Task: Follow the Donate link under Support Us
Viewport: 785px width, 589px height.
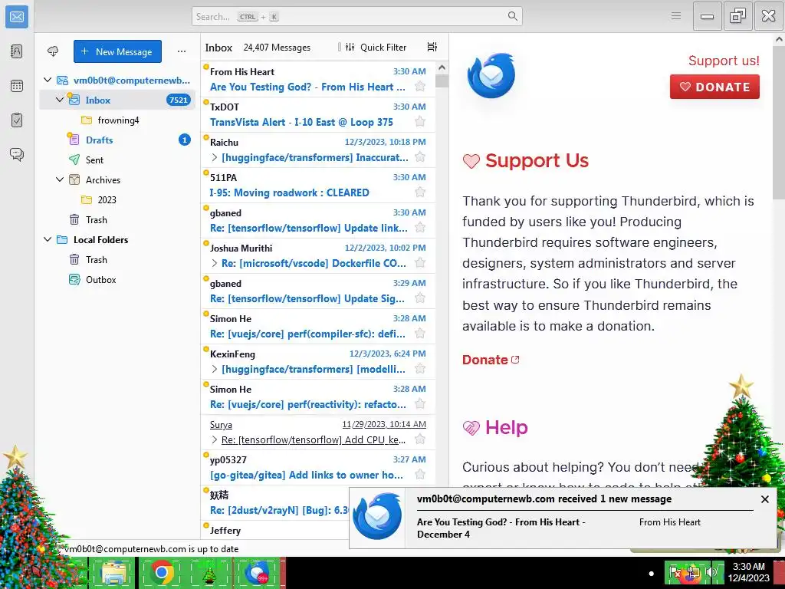Action: pos(491,360)
